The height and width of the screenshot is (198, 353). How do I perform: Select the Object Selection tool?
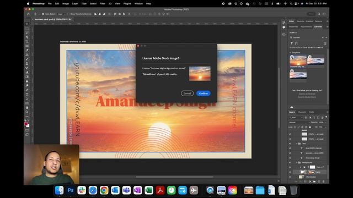click(x=27, y=37)
